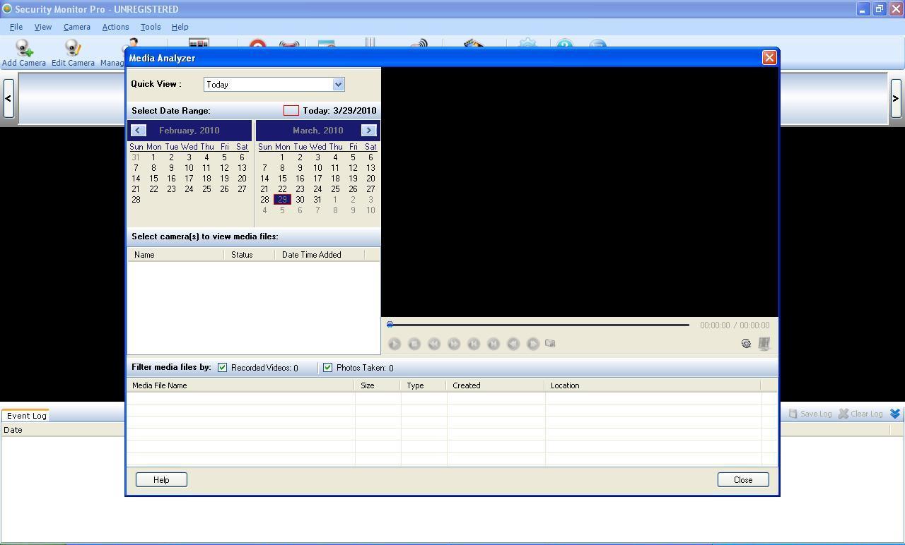Toggle the Recorded Videos filter checkbox
Image resolution: width=905 pixels, height=545 pixels.
point(222,368)
